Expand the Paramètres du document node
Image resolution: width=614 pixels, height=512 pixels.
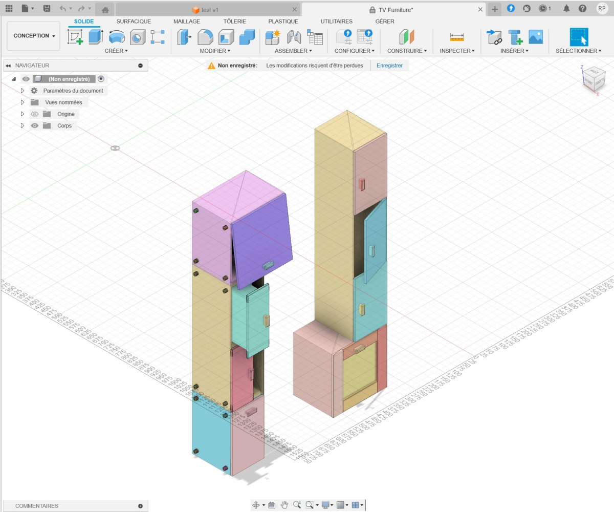23,91
